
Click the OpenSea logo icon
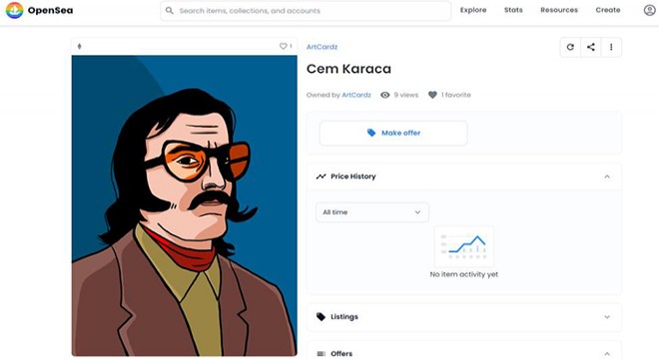click(x=14, y=10)
